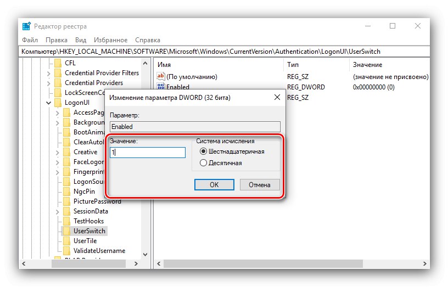
Task: Click tree pane scroll down arrow
Action: click(x=145, y=255)
